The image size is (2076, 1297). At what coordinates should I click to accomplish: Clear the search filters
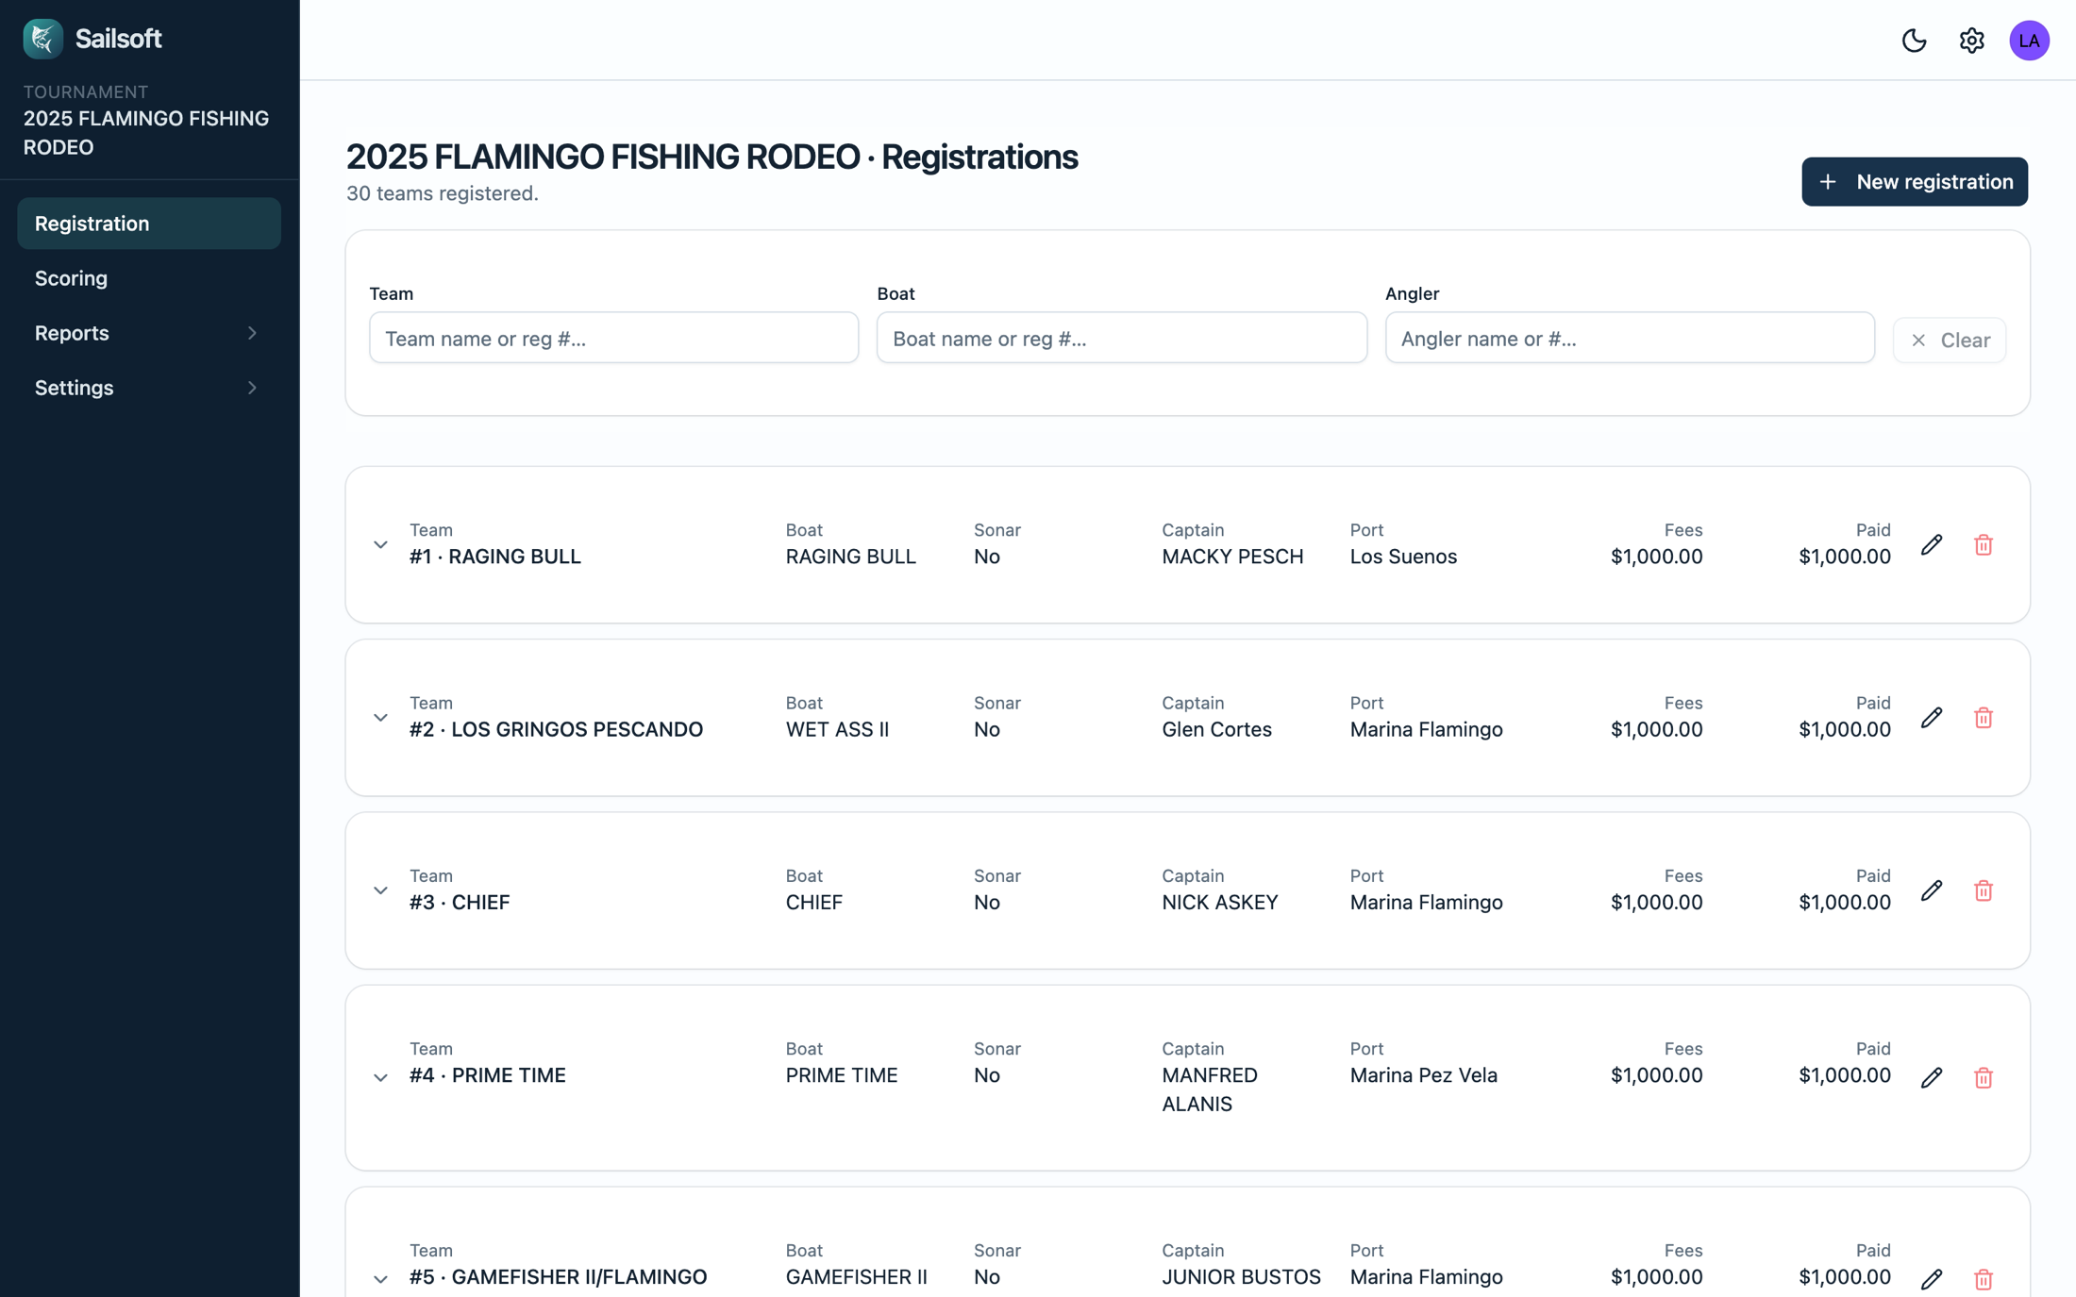tap(1950, 340)
